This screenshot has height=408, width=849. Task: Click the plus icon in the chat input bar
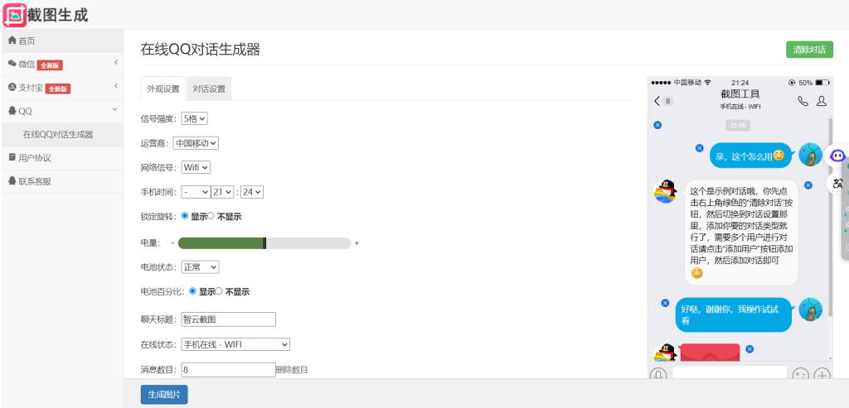point(822,375)
